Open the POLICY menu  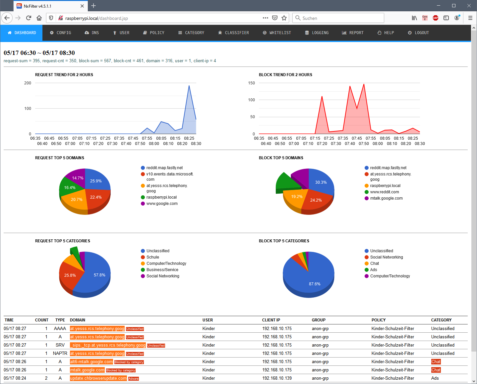pyautogui.click(x=154, y=33)
